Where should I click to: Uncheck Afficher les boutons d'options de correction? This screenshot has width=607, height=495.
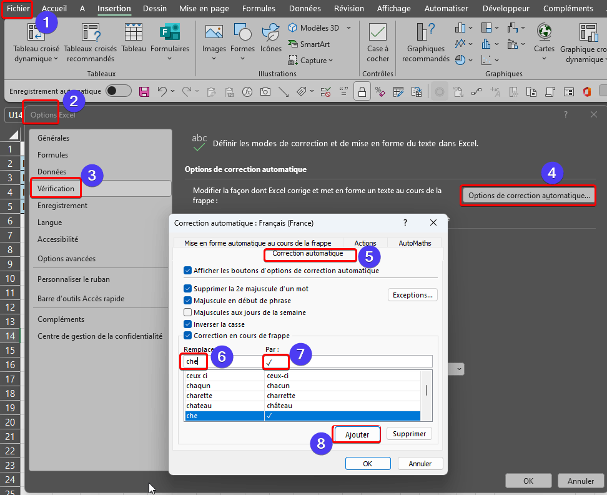coord(188,271)
